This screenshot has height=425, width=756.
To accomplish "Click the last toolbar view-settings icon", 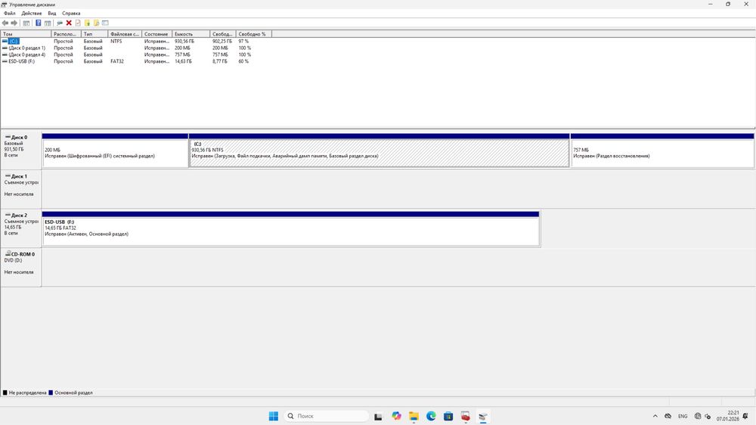I will point(106,23).
